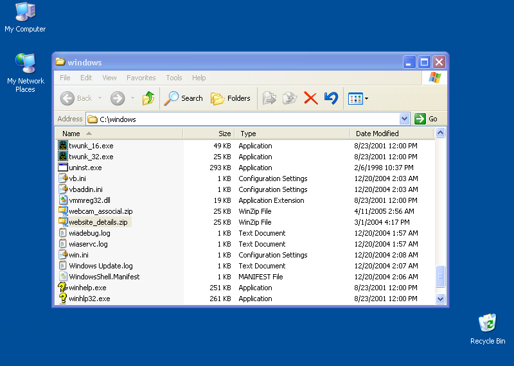
Task: Select the Windows Update.log icon
Action: coord(63,265)
